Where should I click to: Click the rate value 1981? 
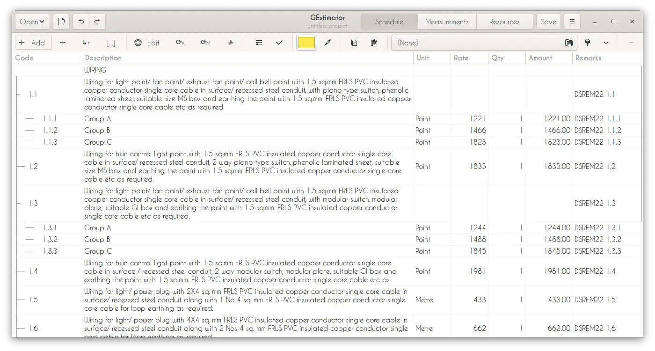pyautogui.click(x=478, y=271)
